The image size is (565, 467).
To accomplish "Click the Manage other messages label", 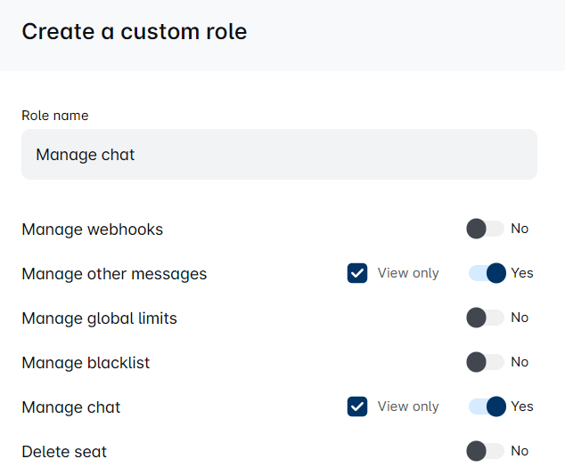I will pos(114,274).
